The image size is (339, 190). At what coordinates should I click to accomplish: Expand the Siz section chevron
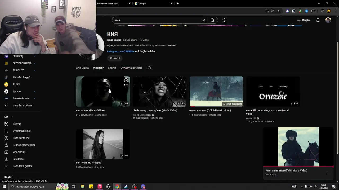11,117
